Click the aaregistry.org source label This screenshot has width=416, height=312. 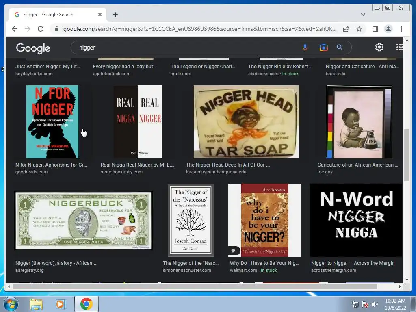tap(30, 270)
